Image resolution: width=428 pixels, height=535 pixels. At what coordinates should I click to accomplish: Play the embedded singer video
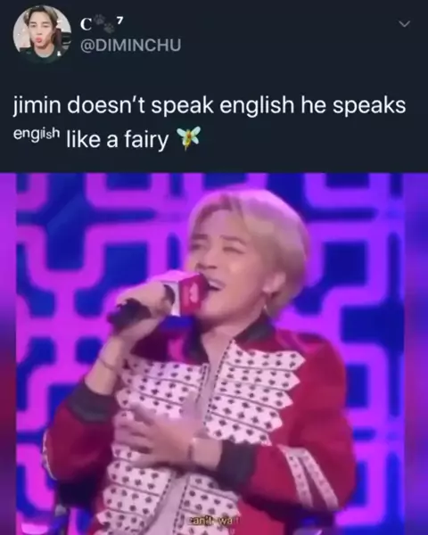pyautogui.click(x=214, y=354)
